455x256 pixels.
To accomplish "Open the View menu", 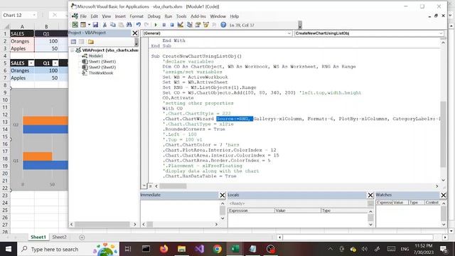I will [107, 16].
